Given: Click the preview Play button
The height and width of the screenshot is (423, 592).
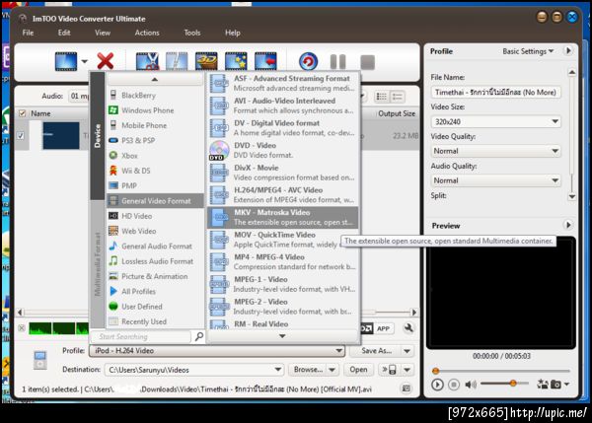Looking at the screenshot, I should (437, 385).
